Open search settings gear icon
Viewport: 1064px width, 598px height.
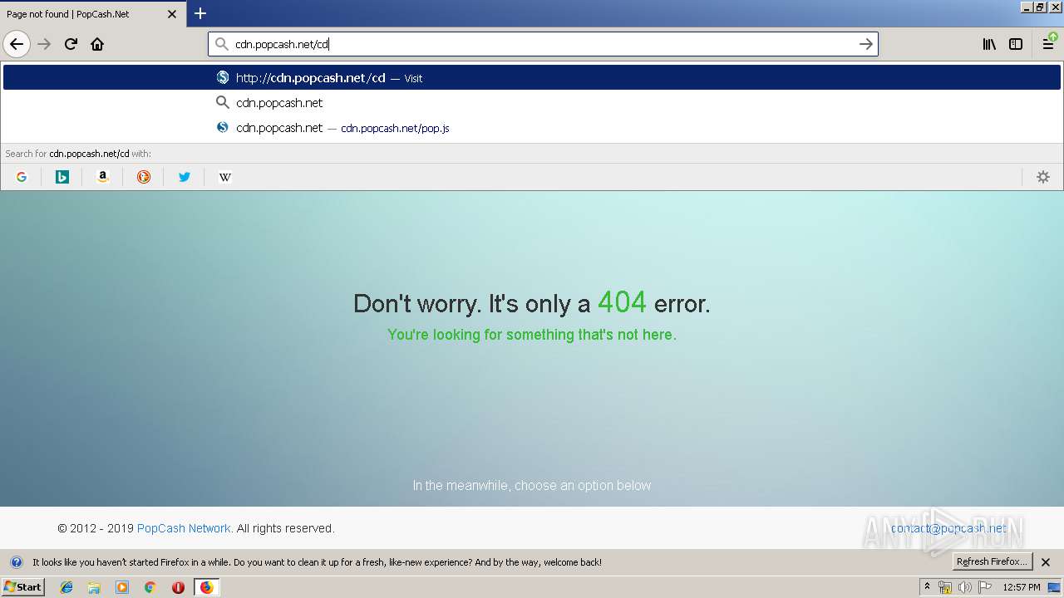coord(1043,177)
